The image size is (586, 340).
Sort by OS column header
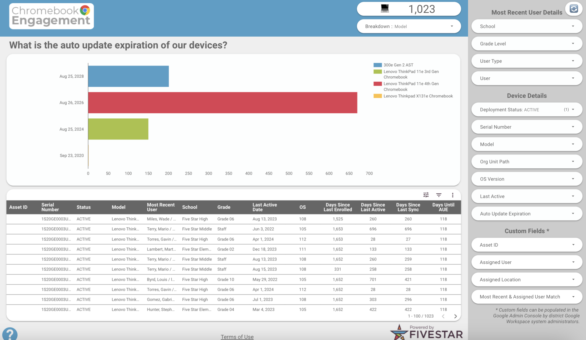tap(302, 207)
